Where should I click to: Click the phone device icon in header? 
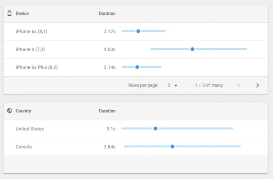(x=9, y=13)
